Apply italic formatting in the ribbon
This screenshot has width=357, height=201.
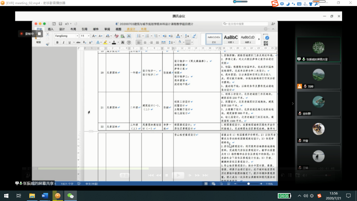click(x=63, y=43)
